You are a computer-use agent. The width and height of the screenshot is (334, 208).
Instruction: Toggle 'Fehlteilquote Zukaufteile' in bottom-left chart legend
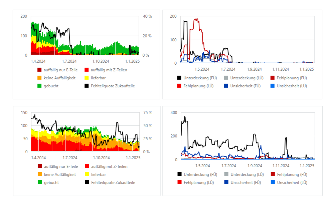(113, 183)
